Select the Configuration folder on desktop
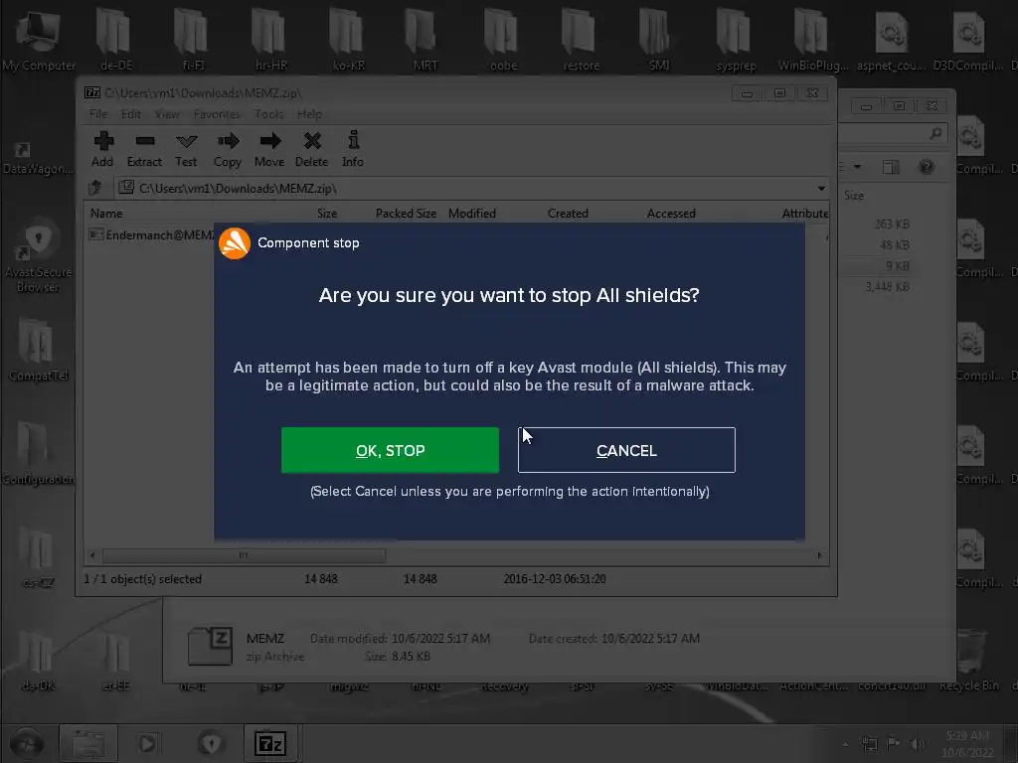Image resolution: width=1018 pixels, height=763 pixels. point(37,454)
